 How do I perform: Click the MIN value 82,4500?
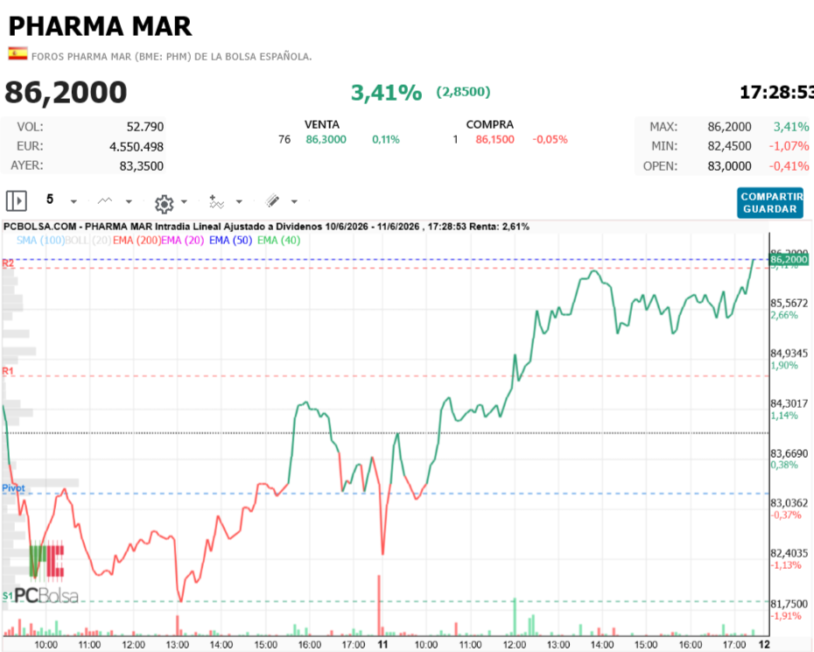pyautogui.click(x=729, y=146)
